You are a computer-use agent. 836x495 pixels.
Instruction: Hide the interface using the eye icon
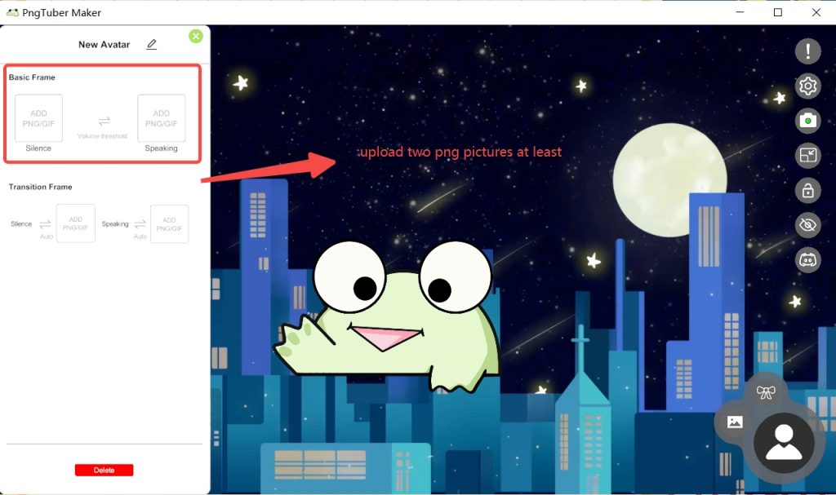(x=807, y=224)
